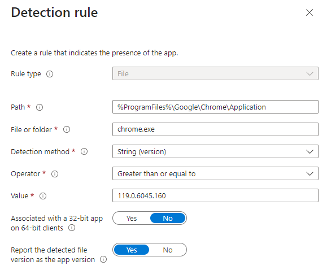This screenshot has width=327, height=270.
Task: Set report detected file version to No
Action: coord(168,250)
